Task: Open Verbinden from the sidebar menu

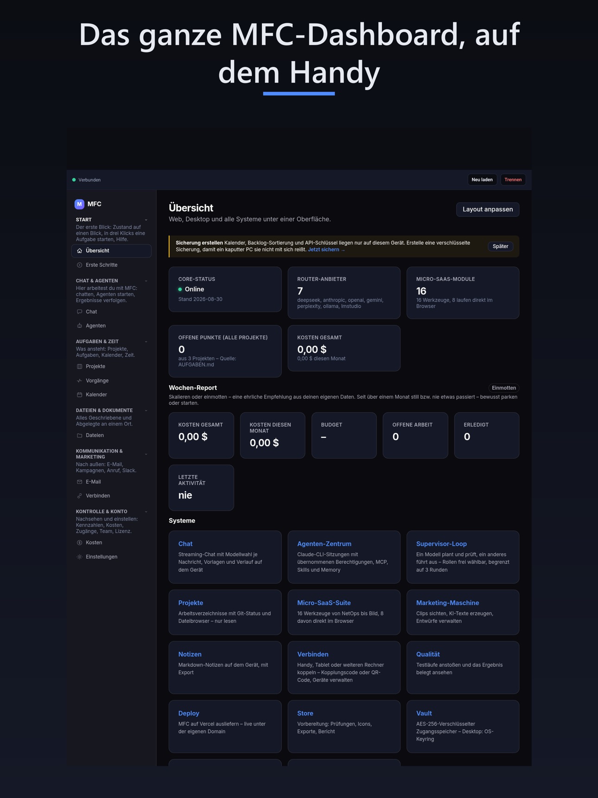Action: click(111, 496)
